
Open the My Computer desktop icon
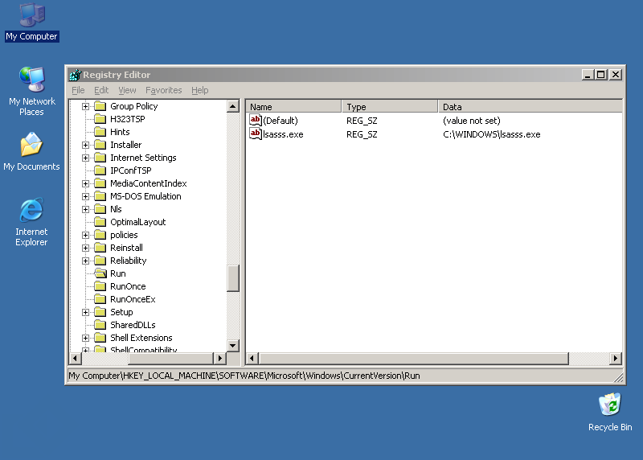point(32,23)
